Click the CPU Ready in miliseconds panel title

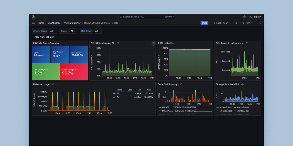point(230,43)
